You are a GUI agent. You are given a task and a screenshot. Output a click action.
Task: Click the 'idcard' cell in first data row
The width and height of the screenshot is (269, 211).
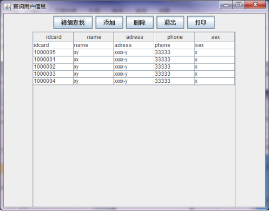pyautogui.click(x=53, y=45)
